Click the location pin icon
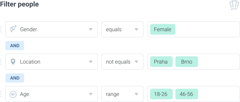 click(13, 62)
